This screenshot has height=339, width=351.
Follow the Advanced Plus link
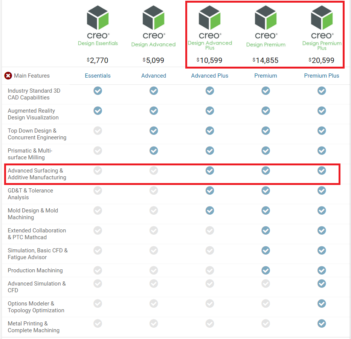pyautogui.click(x=210, y=76)
